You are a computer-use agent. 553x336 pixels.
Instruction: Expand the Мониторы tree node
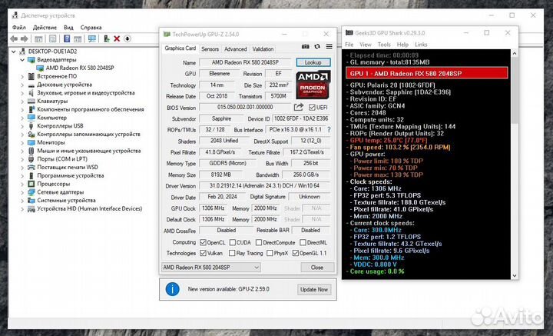(22, 142)
